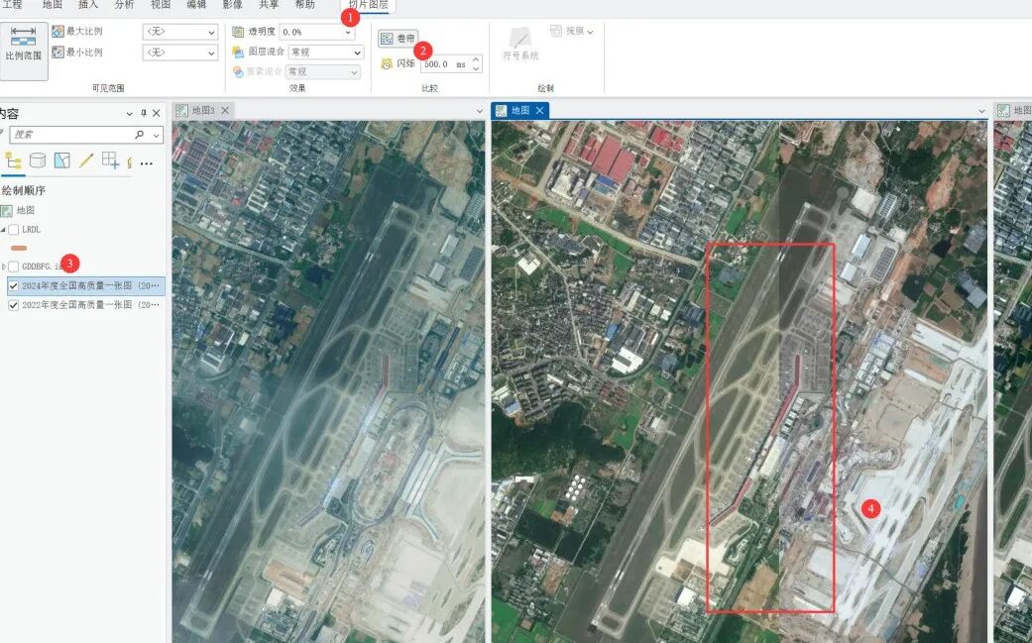Toggle LRDL layer visibility checkbox

click(x=13, y=230)
